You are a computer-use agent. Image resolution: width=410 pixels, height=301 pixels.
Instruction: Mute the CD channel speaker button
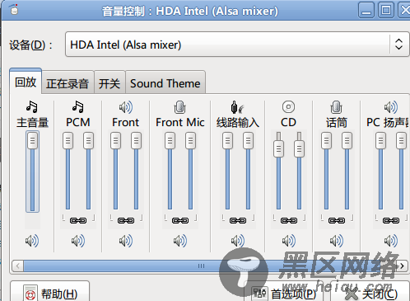(x=289, y=241)
